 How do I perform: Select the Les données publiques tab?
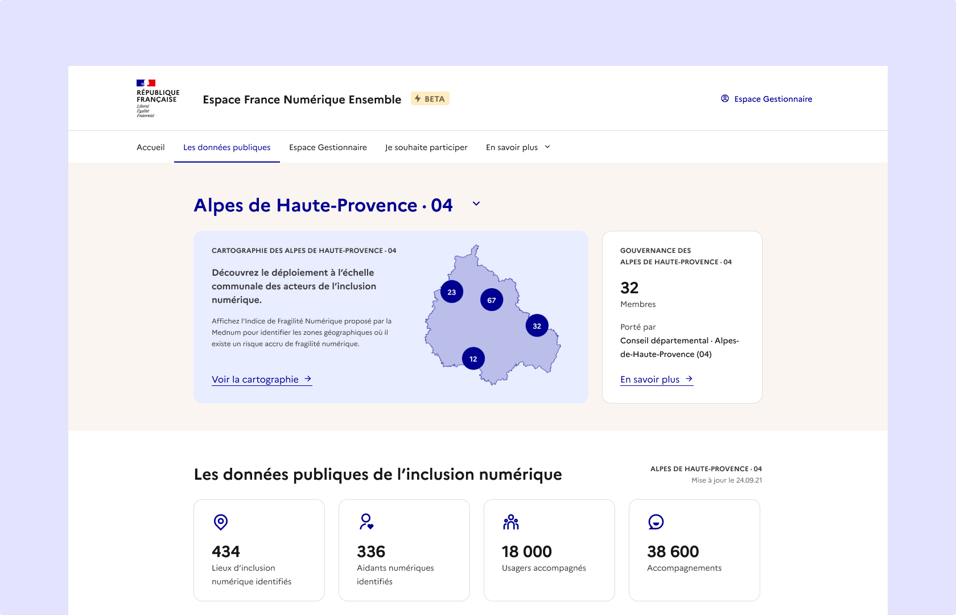point(226,147)
